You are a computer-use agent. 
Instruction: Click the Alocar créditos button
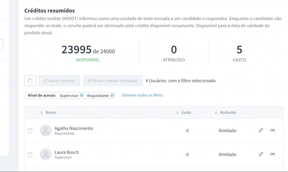[59, 81]
